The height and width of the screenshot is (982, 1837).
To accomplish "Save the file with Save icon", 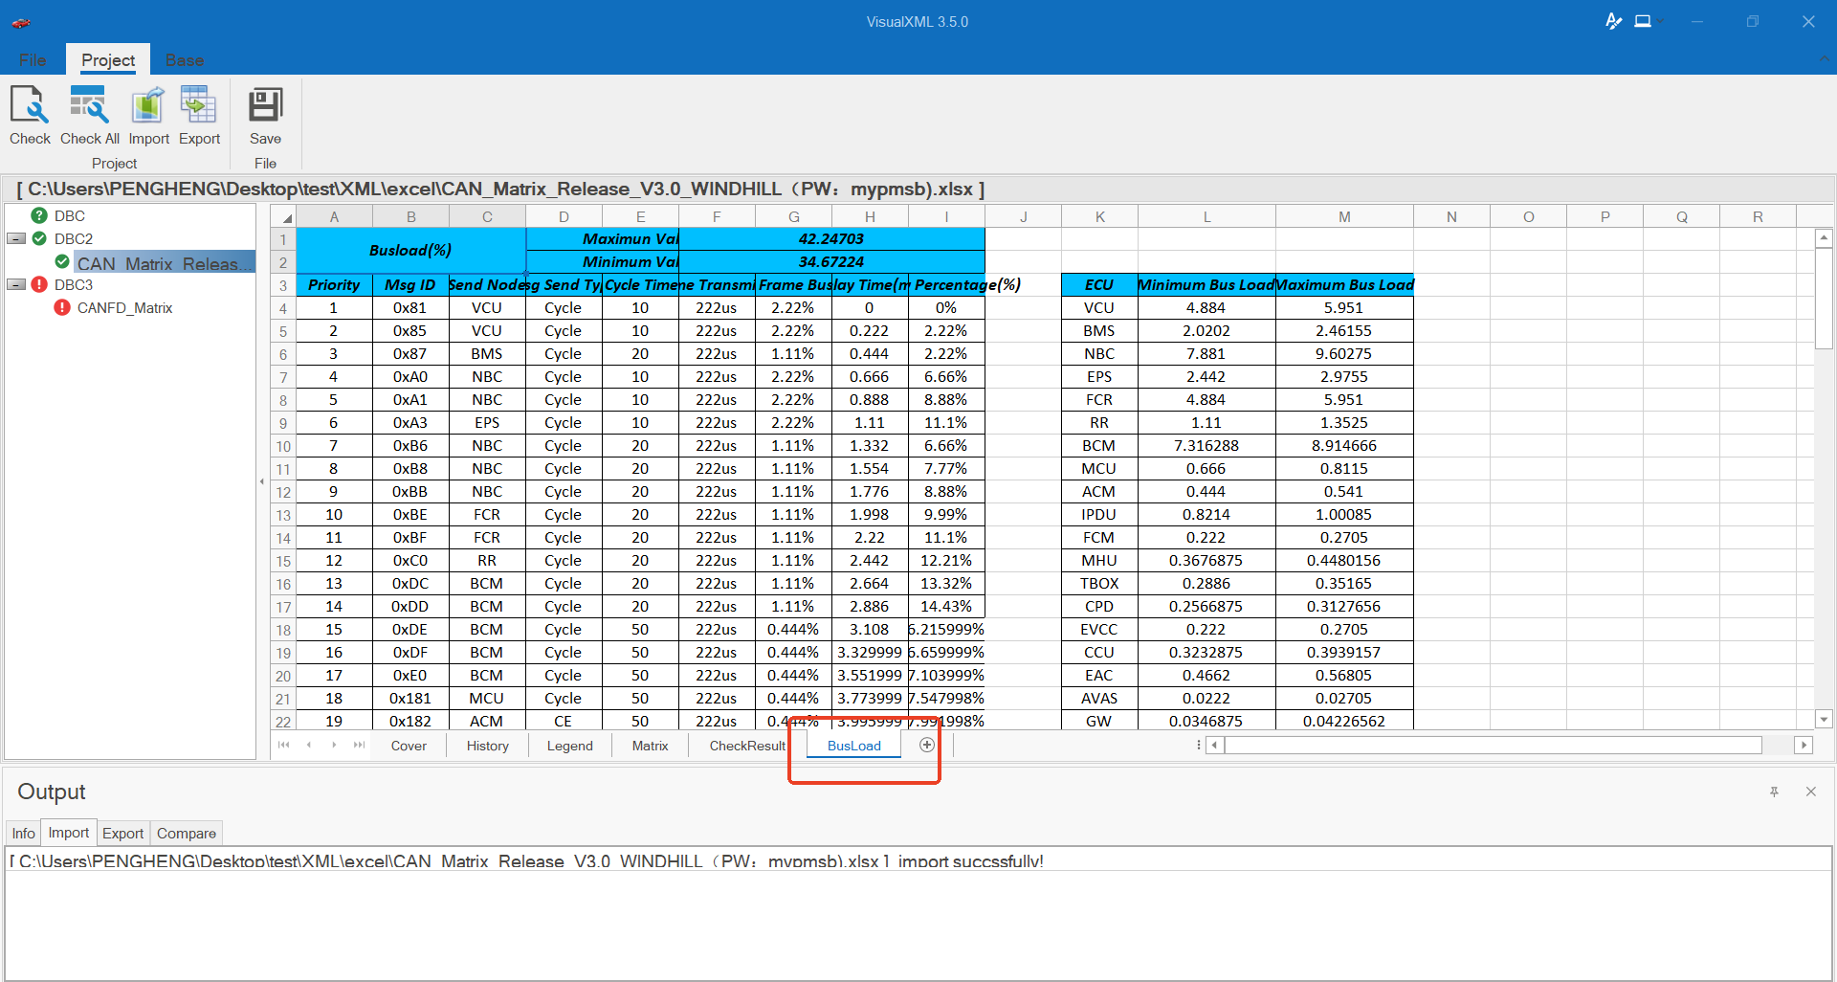I will coord(265,105).
